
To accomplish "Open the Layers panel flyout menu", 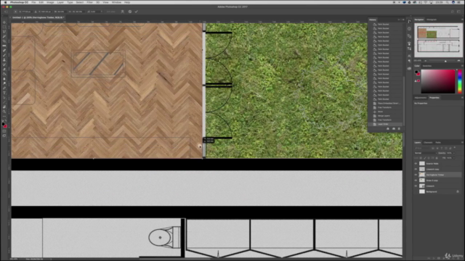I will click(x=462, y=143).
